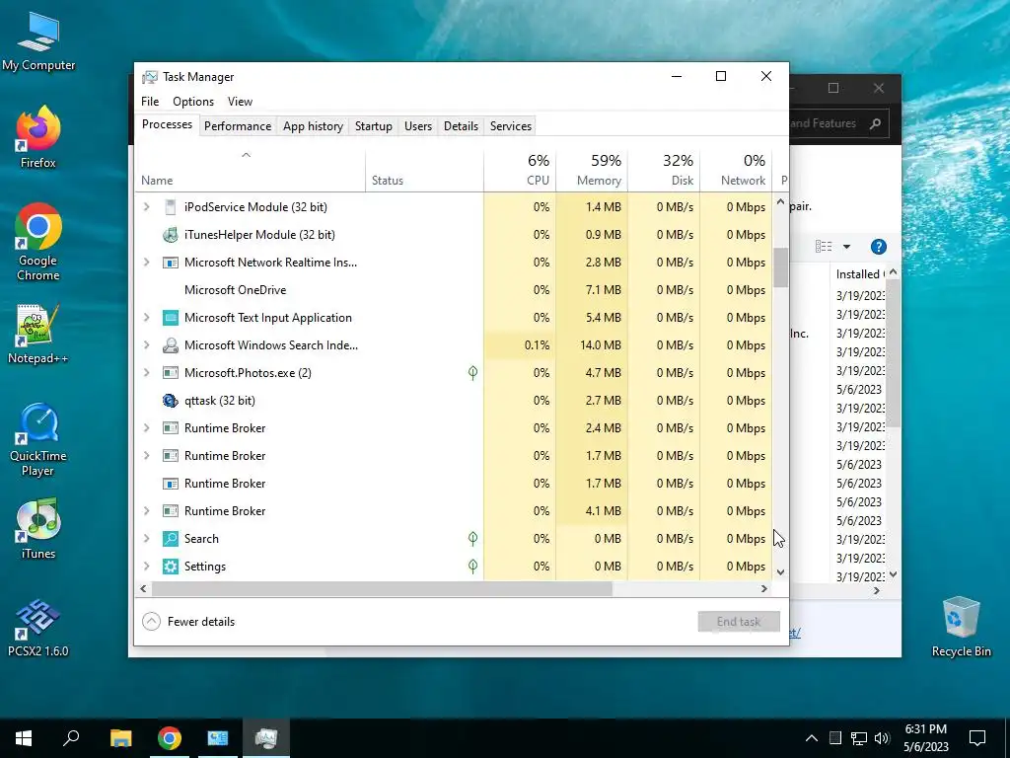
Task: Select the Google Chrome desktop shortcut
Action: [38, 243]
